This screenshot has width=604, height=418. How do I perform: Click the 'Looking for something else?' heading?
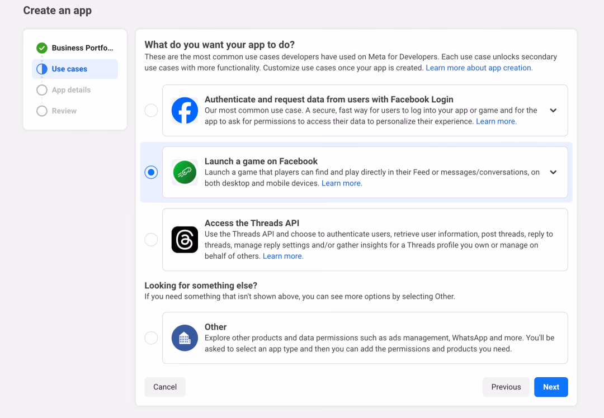201,285
